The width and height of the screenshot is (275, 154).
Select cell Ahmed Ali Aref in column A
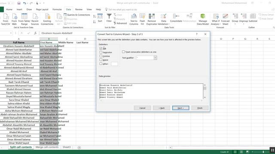point(18,71)
